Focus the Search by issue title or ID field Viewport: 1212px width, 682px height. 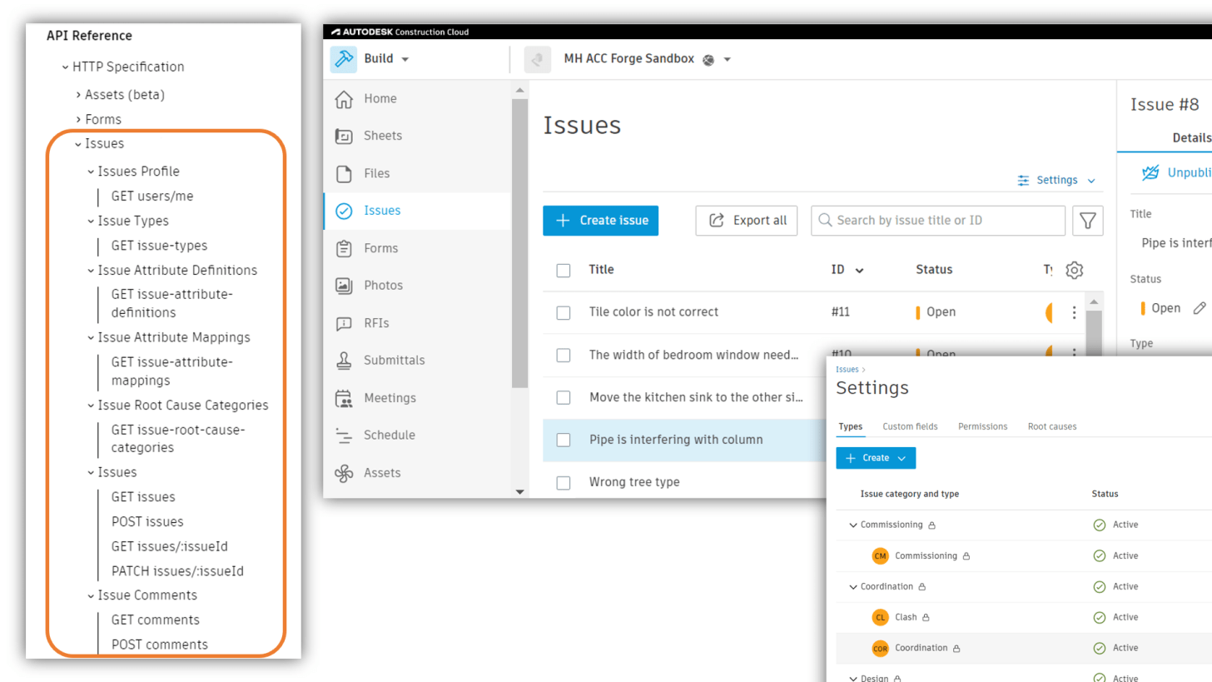[x=938, y=221]
